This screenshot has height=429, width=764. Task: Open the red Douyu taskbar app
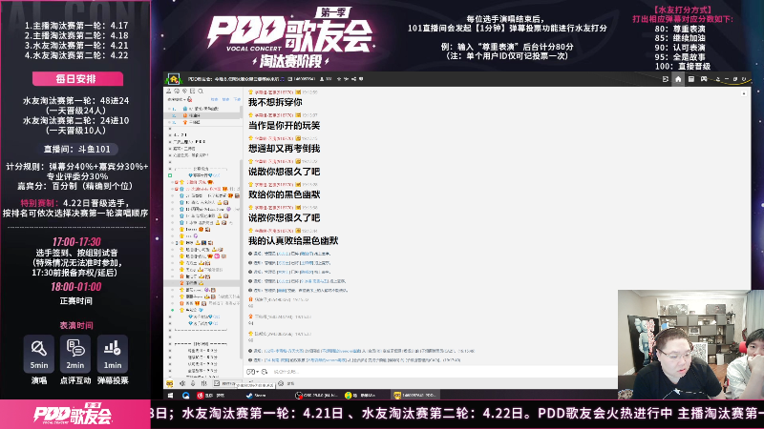click(211, 396)
